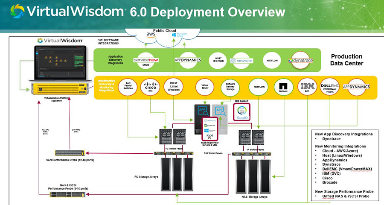Click the SAN Performance Probe device
Viewport: 384px width, 205px height.
tap(70, 153)
